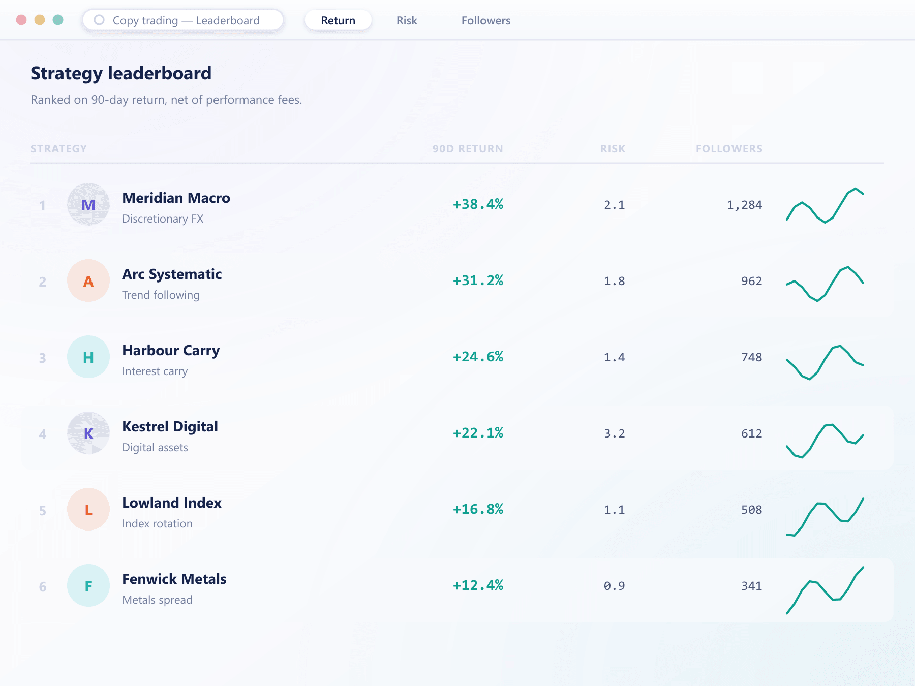This screenshot has width=915, height=686.
Task: Open Kestrel Digital's sparkline chart
Action: coord(825,441)
